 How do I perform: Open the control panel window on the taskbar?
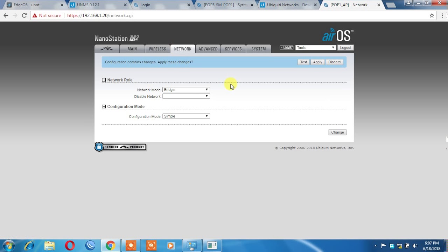click(191, 245)
